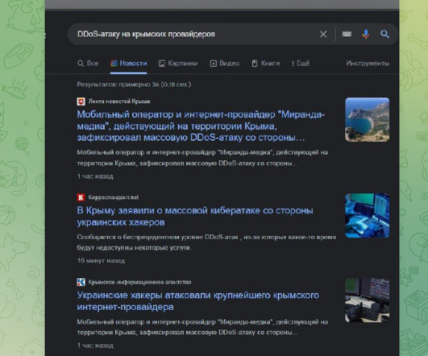This screenshot has height=356, width=428.
Task: Click Крымское информационное агентство source name
Action: click(139, 282)
